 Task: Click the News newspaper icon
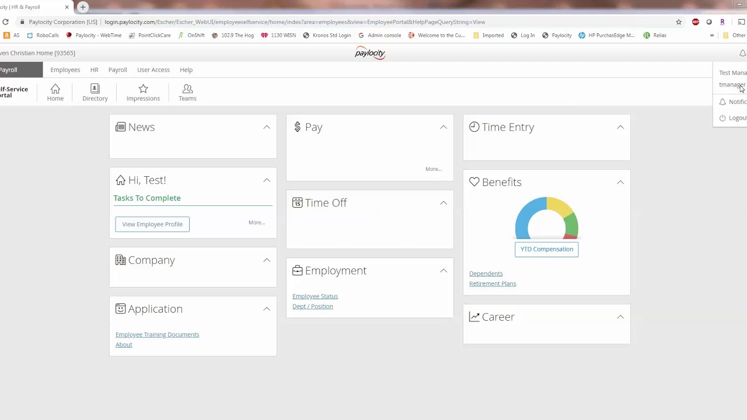120,127
